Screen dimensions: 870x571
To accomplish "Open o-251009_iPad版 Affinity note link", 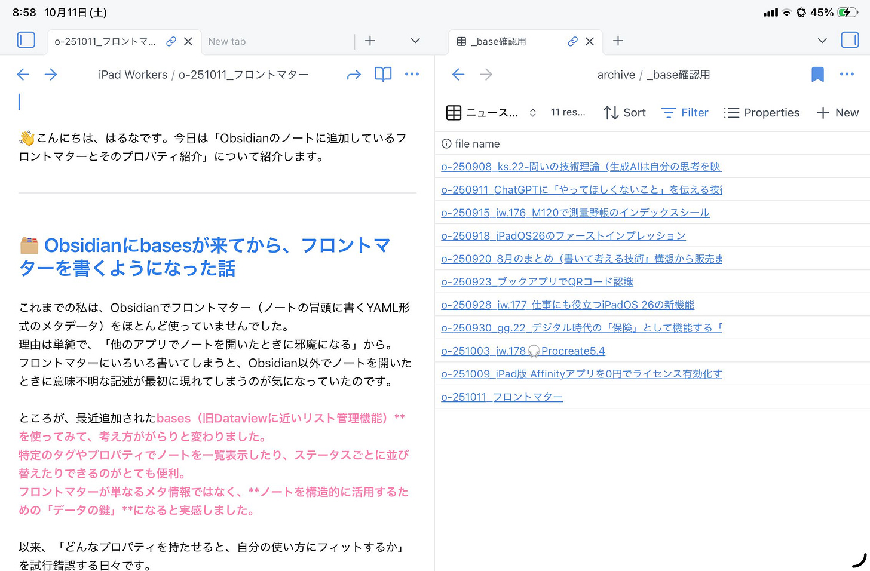I will coord(581,374).
